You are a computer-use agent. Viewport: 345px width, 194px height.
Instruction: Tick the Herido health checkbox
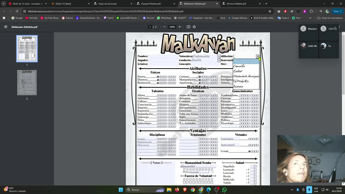click(255, 176)
